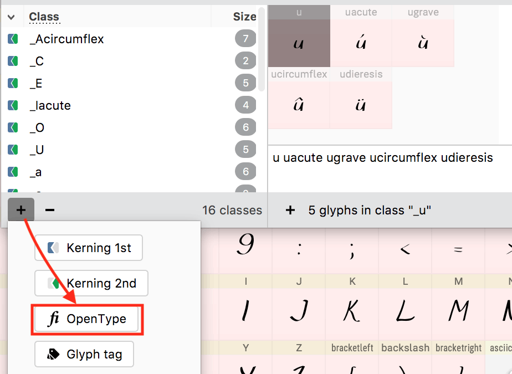512x374 pixels.
Task: Click the kerning icon next to _U
Action: 13,150
